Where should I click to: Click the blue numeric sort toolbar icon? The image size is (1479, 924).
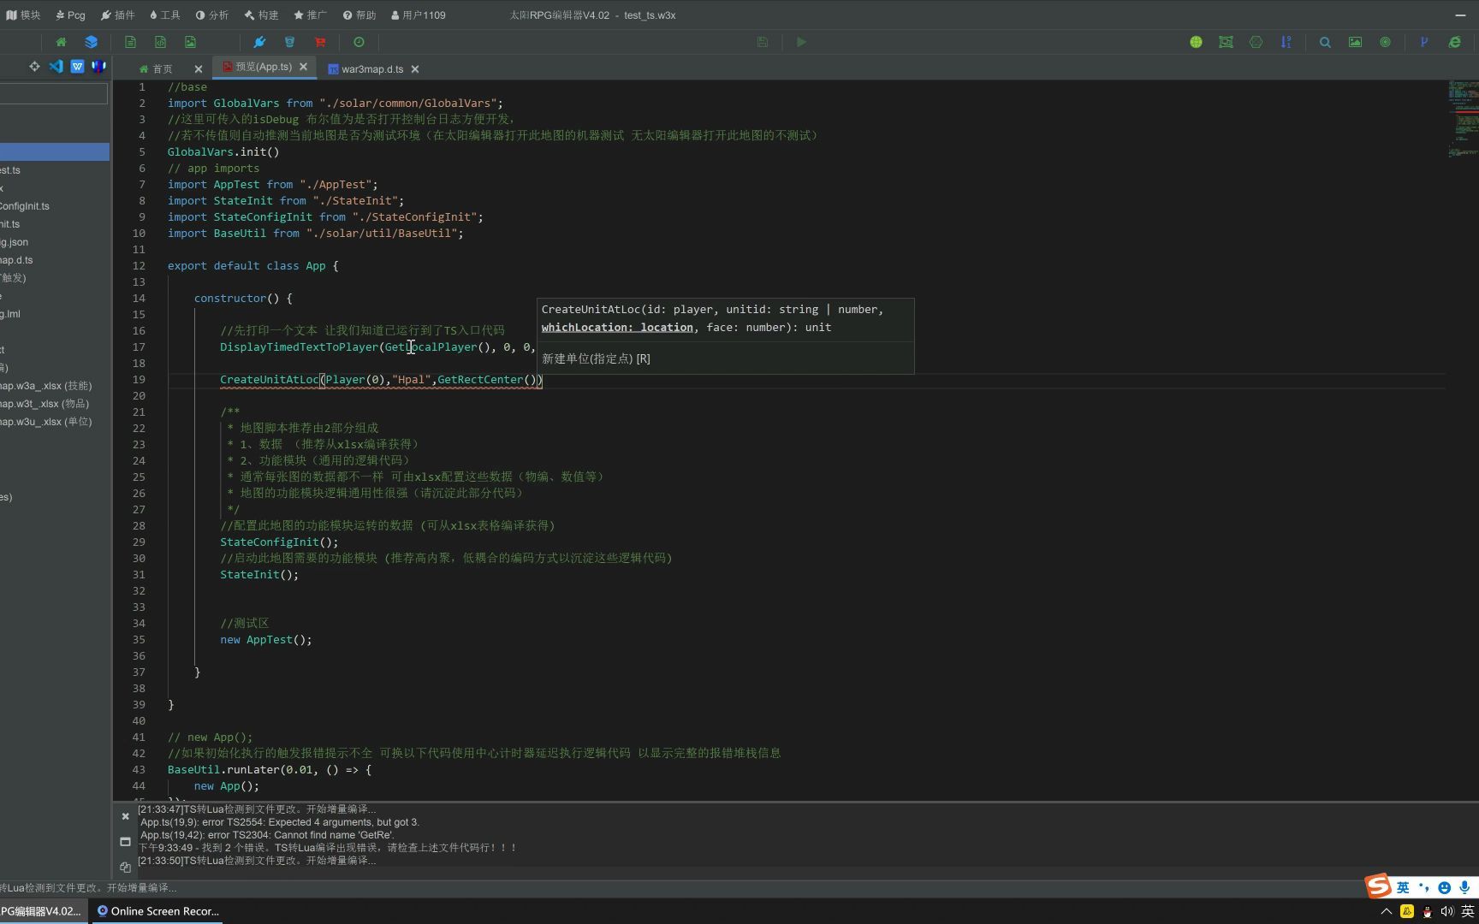pos(1286,42)
